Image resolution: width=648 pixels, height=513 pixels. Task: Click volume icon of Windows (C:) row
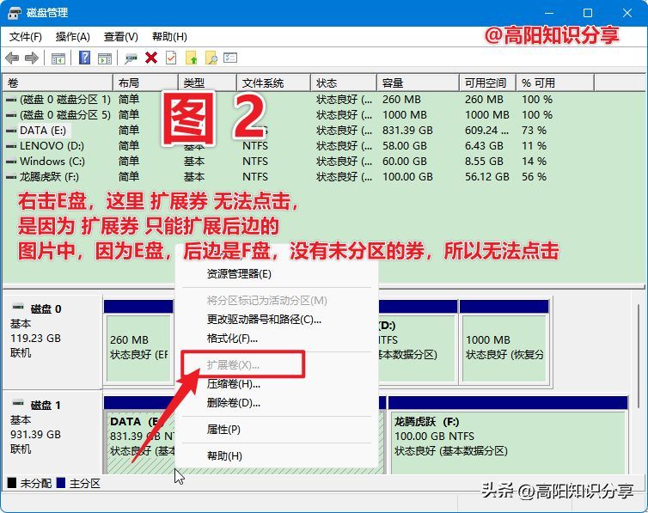(11, 162)
